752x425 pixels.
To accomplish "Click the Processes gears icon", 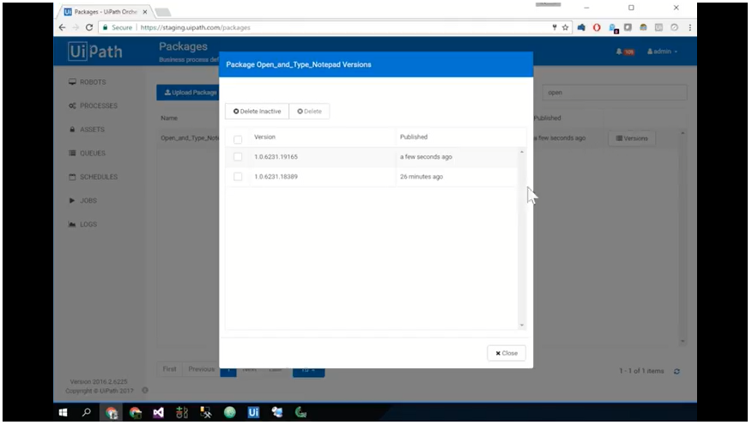I will pyautogui.click(x=72, y=106).
